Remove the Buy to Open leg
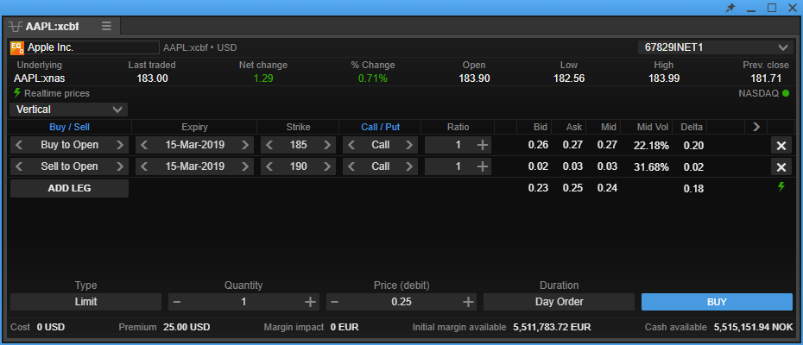 (x=781, y=146)
